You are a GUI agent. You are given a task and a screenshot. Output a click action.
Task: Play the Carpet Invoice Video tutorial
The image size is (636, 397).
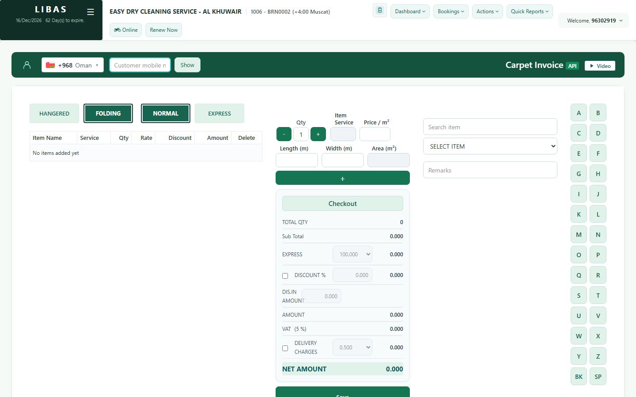click(x=600, y=66)
